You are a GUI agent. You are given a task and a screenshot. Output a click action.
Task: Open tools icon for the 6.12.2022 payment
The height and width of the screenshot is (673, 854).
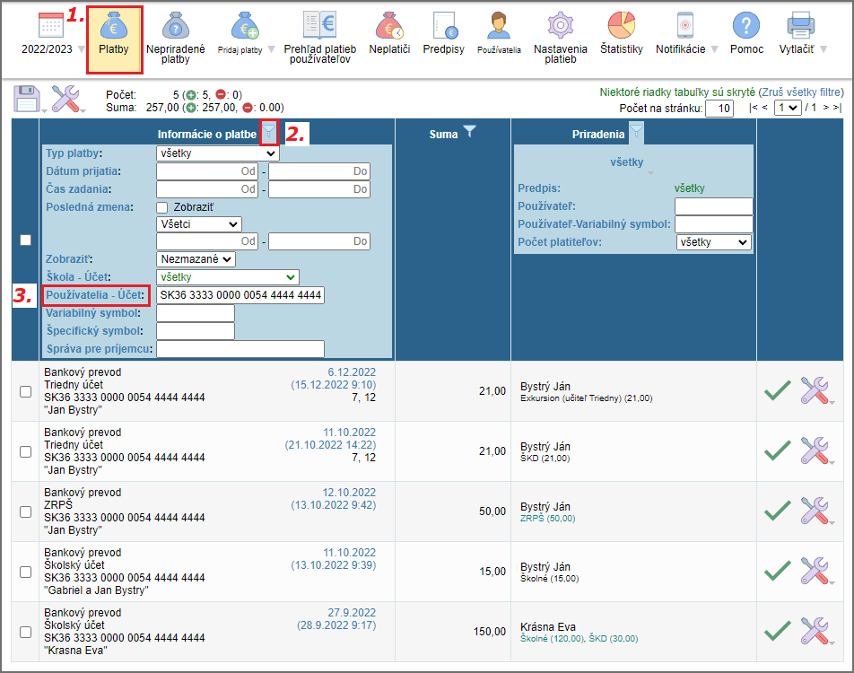[x=815, y=390]
